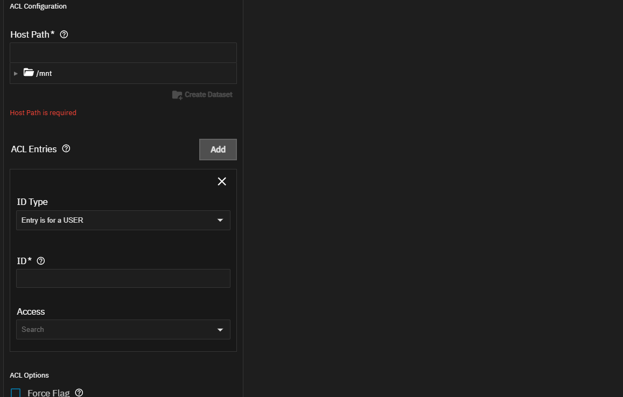The width and height of the screenshot is (623, 397).
Task: Open the Access search dropdown
Action: pyautogui.click(x=123, y=330)
